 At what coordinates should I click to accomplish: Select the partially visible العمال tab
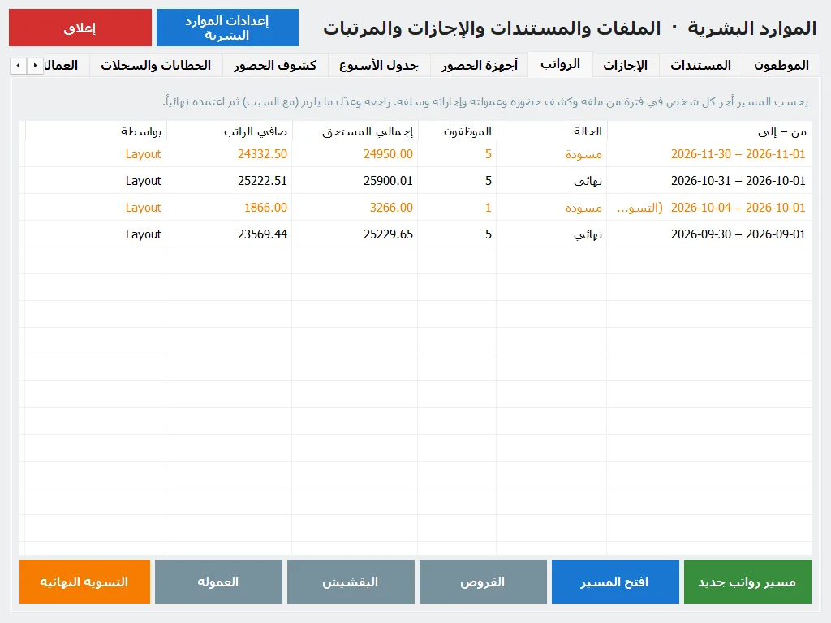(67, 65)
